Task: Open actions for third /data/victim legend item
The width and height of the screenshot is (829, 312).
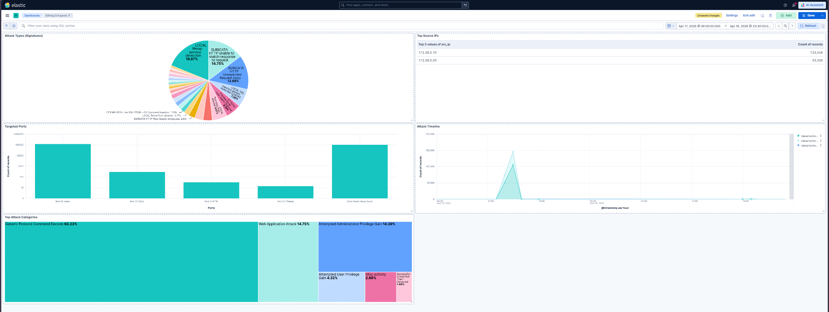Action: (x=821, y=146)
